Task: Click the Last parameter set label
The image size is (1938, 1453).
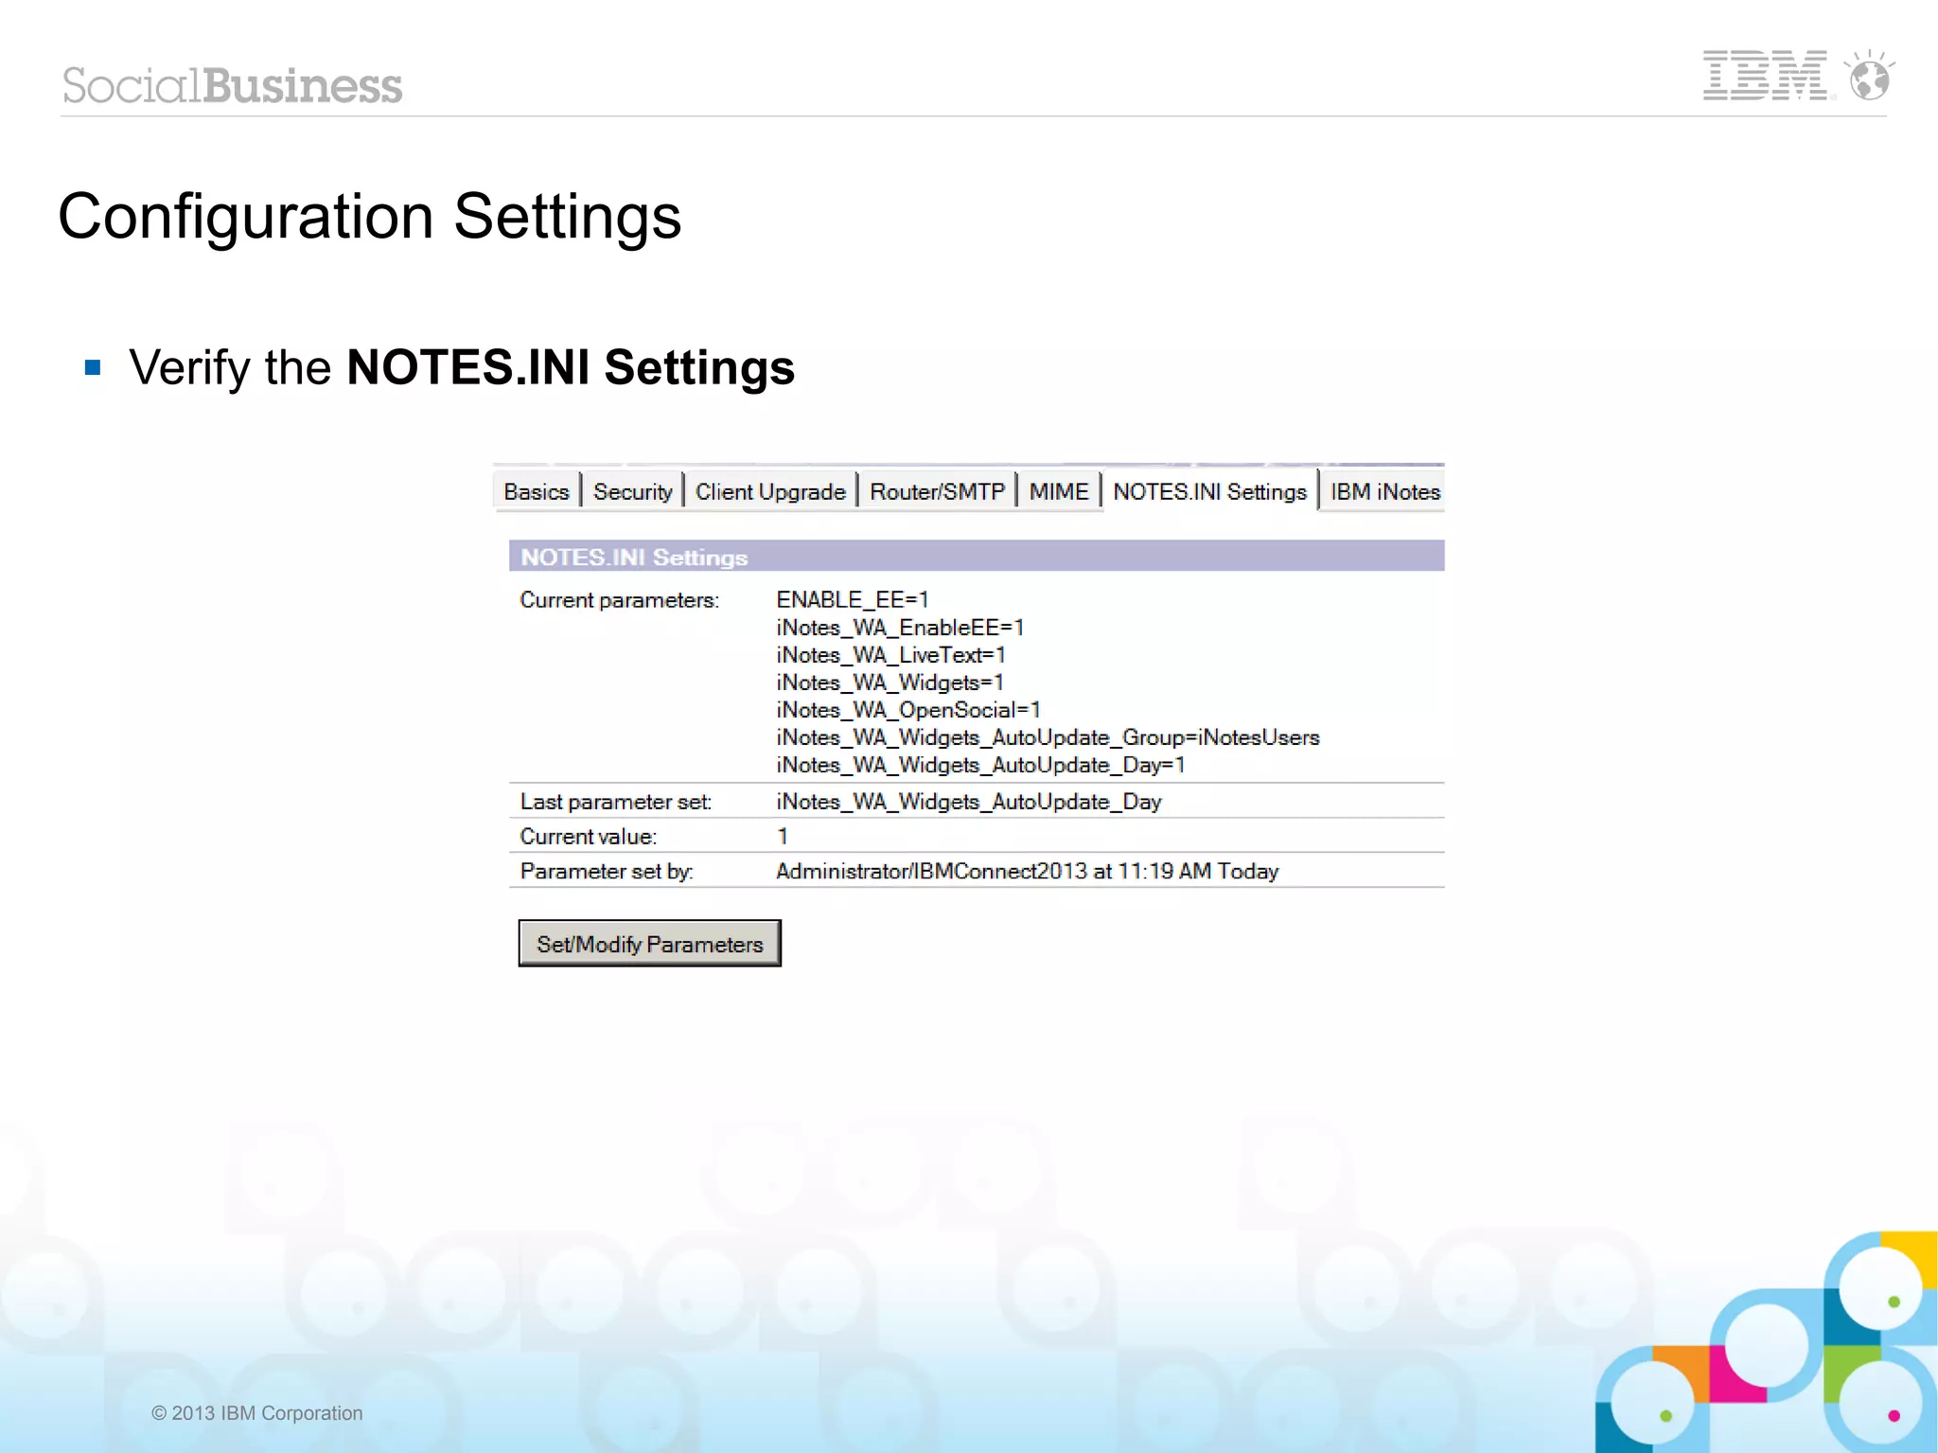Action: [x=615, y=801]
